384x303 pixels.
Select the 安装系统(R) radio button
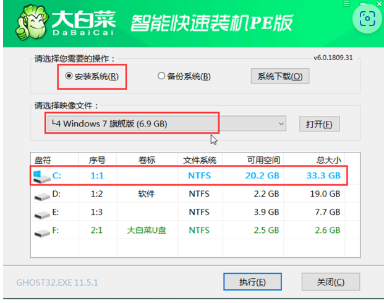click(x=69, y=76)
